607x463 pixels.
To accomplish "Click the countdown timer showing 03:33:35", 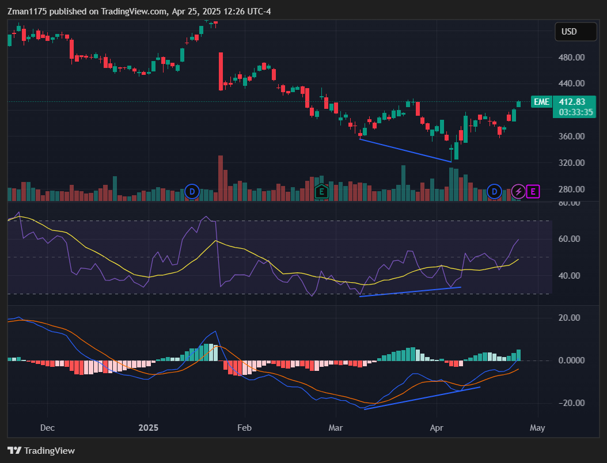I will click(x=574, y=112).
